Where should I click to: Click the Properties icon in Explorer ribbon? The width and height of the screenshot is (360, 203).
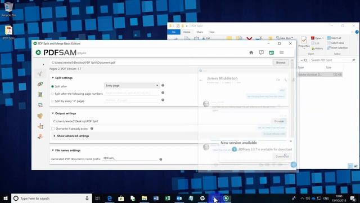(x=304, y=43)
